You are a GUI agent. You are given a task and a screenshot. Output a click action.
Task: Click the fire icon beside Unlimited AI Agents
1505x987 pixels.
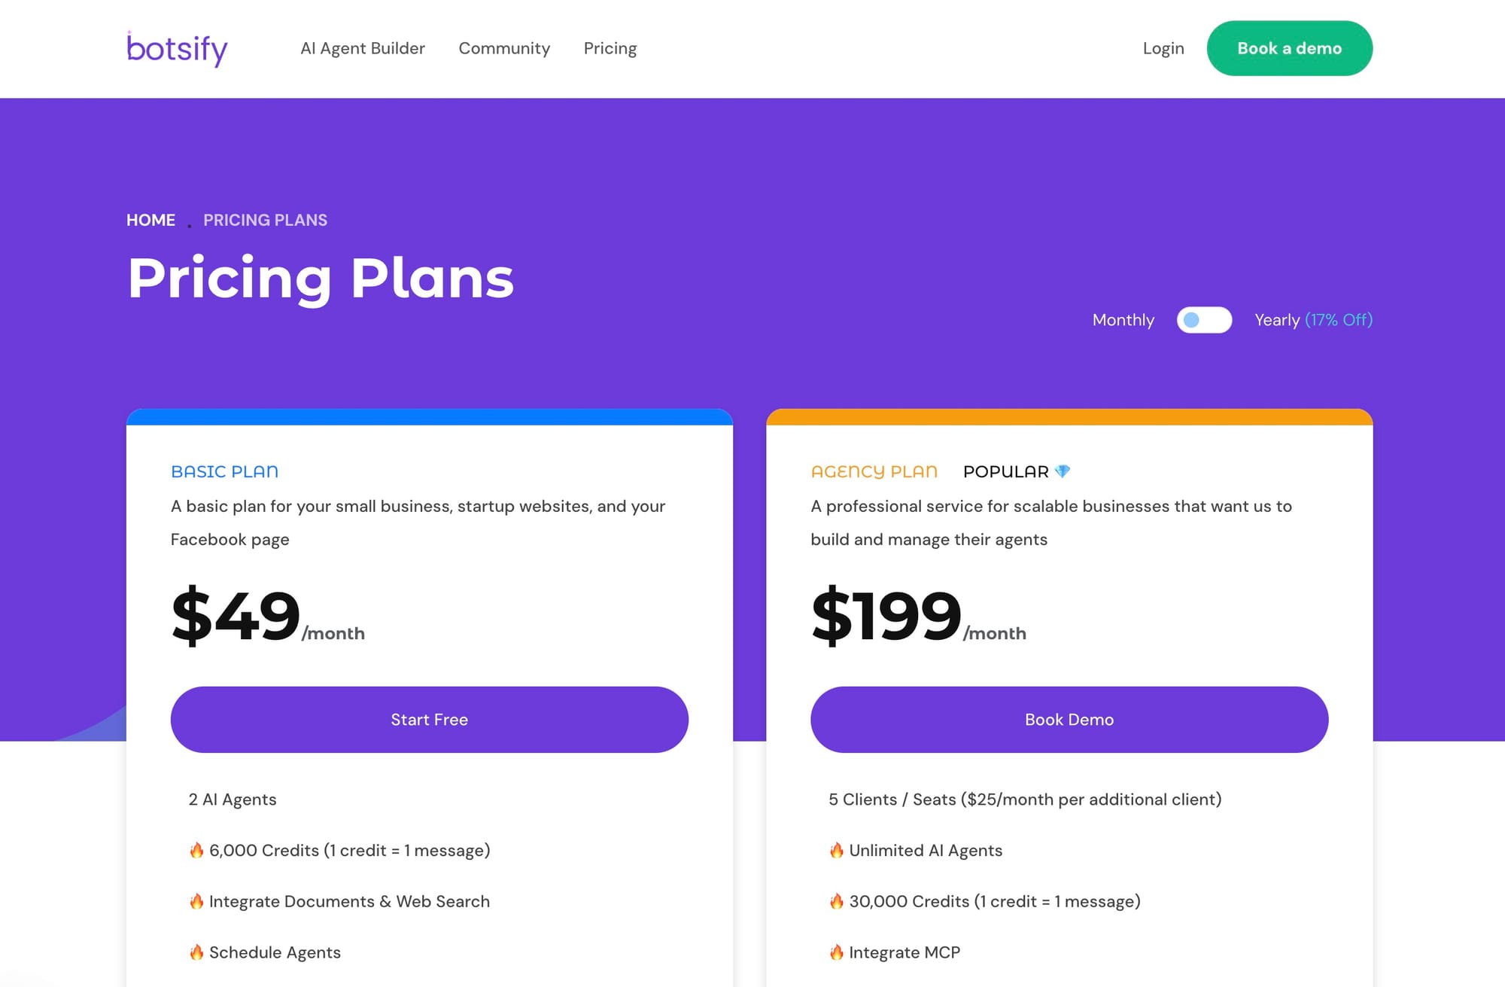coord(835,850)
